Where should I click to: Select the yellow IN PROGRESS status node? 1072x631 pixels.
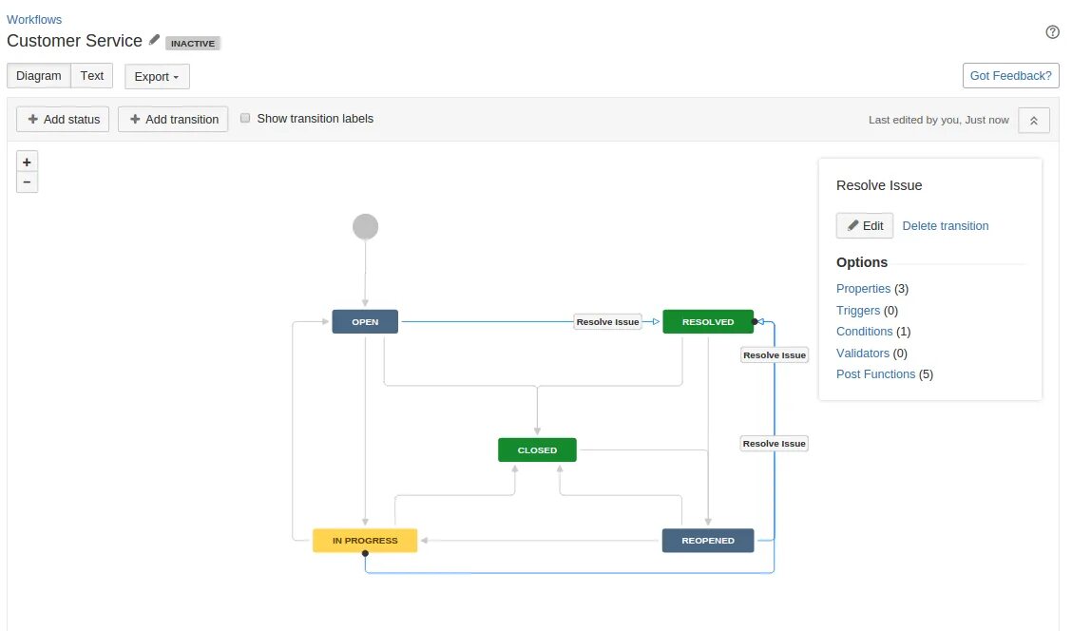365,541
